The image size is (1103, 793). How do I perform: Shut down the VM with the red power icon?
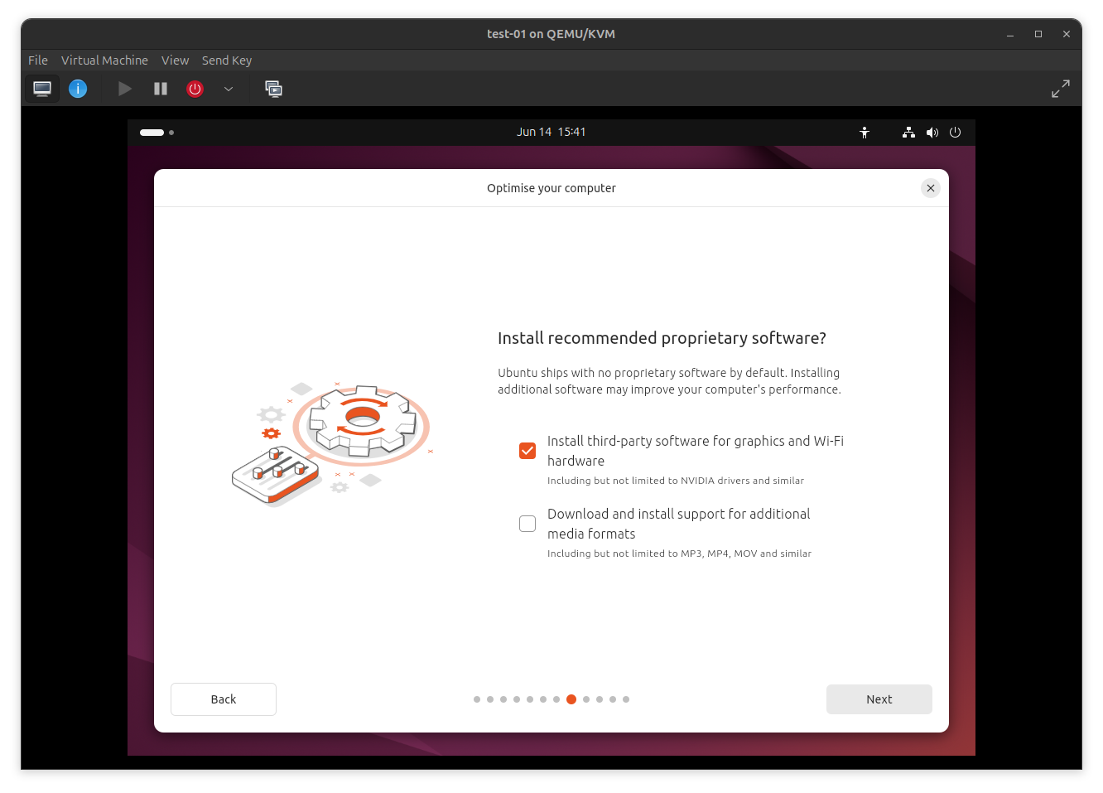tap(195, 89)
